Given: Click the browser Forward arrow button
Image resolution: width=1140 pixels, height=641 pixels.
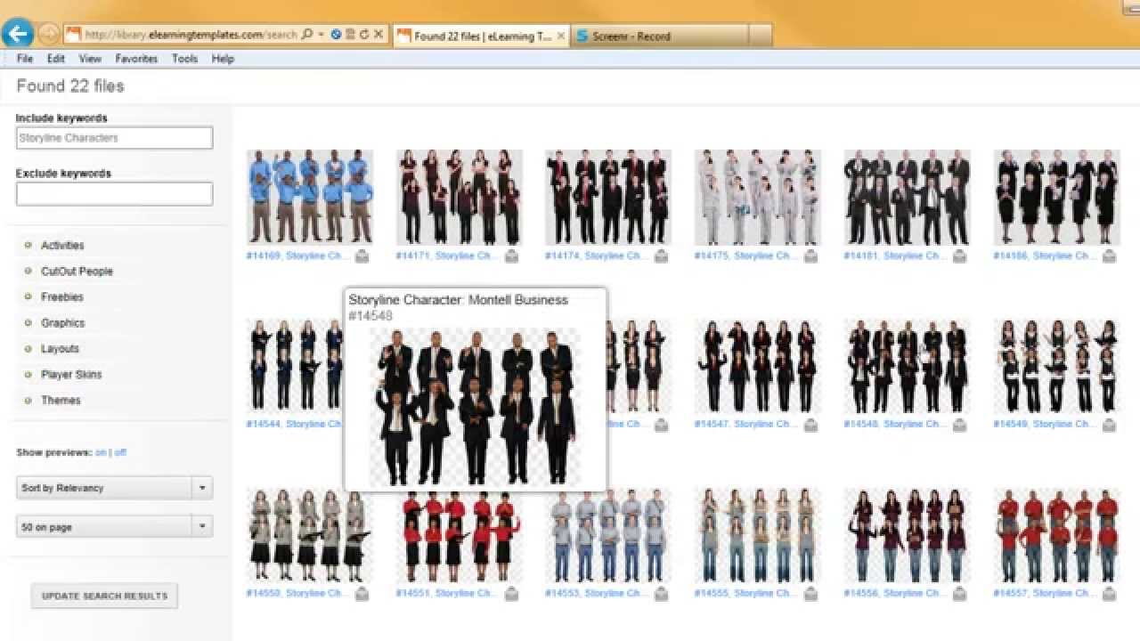Looking at the screenshot, I should click(x=48, y=35).
